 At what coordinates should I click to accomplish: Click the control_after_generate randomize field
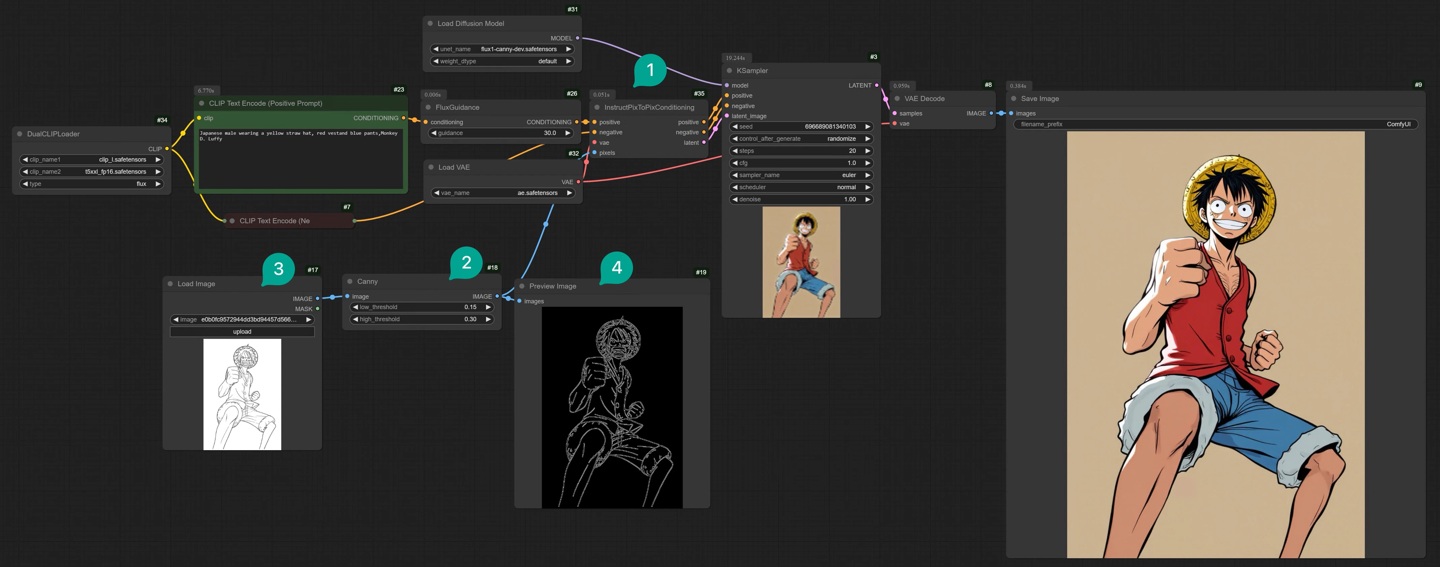(801, 138)
